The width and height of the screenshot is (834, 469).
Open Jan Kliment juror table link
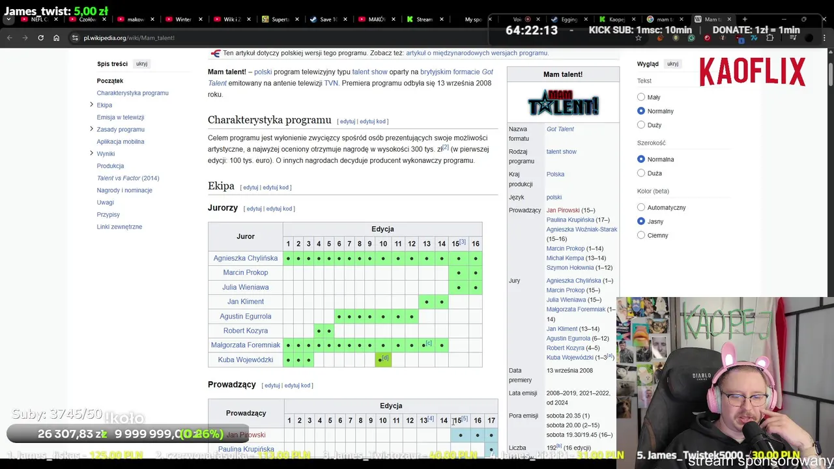coord(246,302)
